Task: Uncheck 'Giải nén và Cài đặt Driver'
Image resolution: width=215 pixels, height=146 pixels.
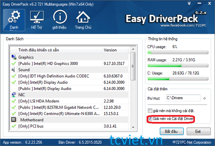Action: coord(150,118)
